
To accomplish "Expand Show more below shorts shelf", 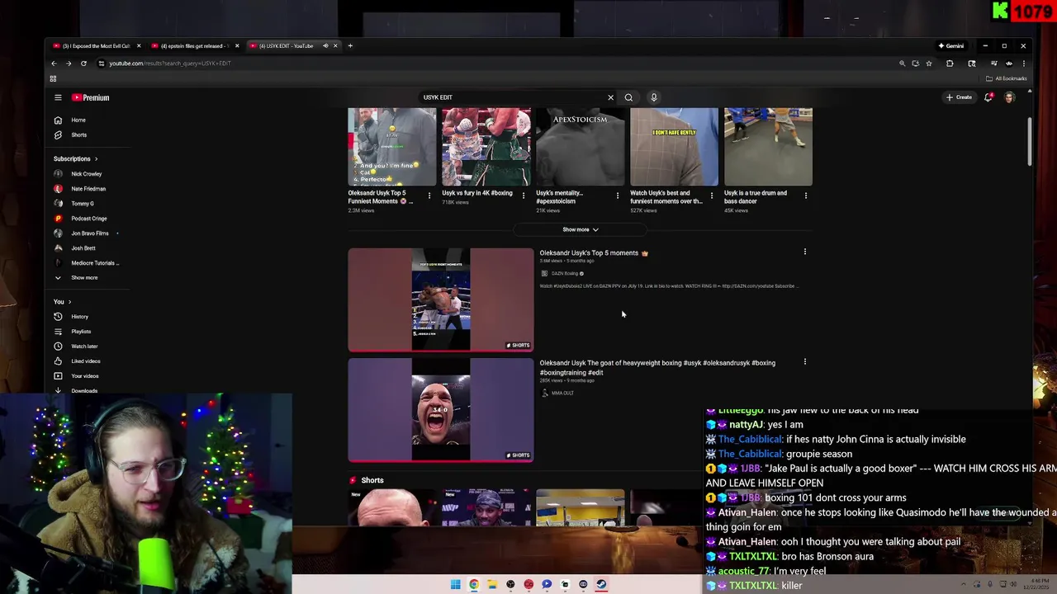I will pyautogui.click(x=580, y=229).
